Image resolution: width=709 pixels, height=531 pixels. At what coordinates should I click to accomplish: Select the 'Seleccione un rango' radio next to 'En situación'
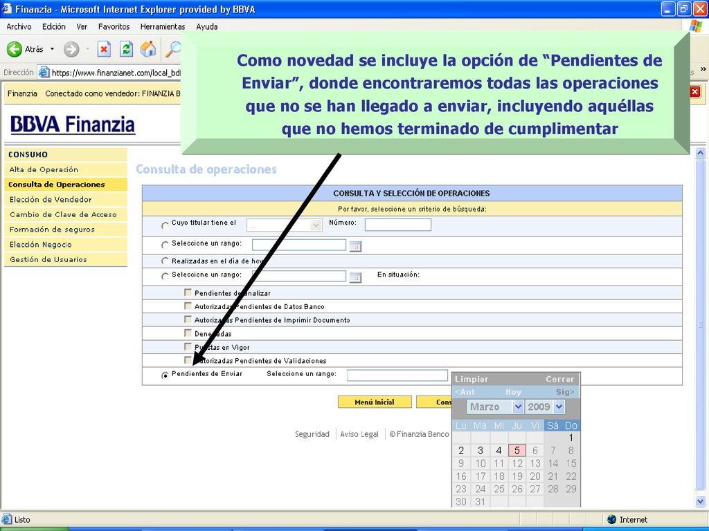[x=165, y=276]
